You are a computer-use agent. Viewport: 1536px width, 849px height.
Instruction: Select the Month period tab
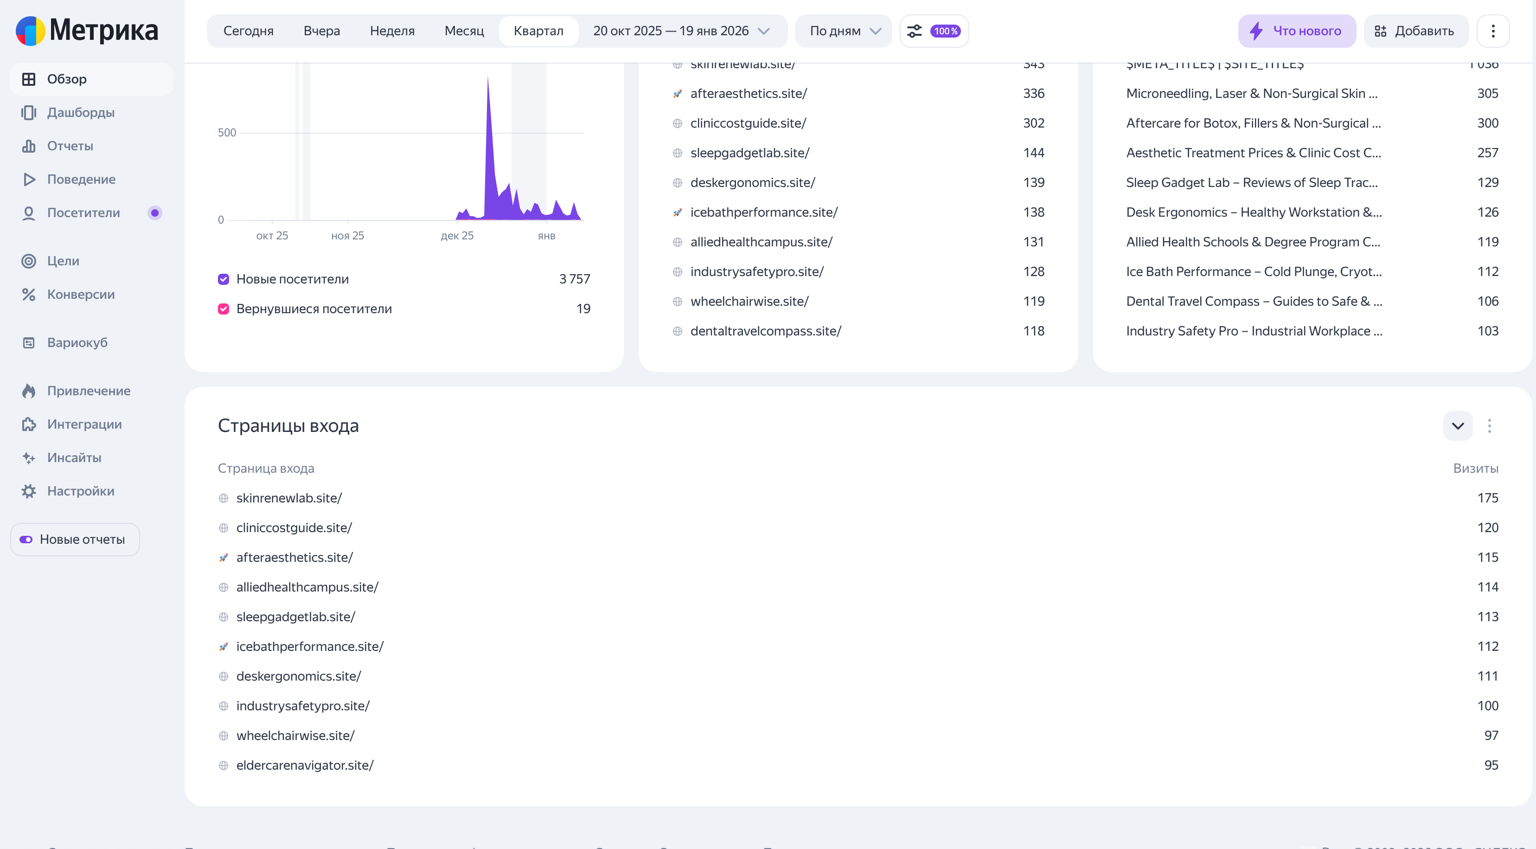464,31
